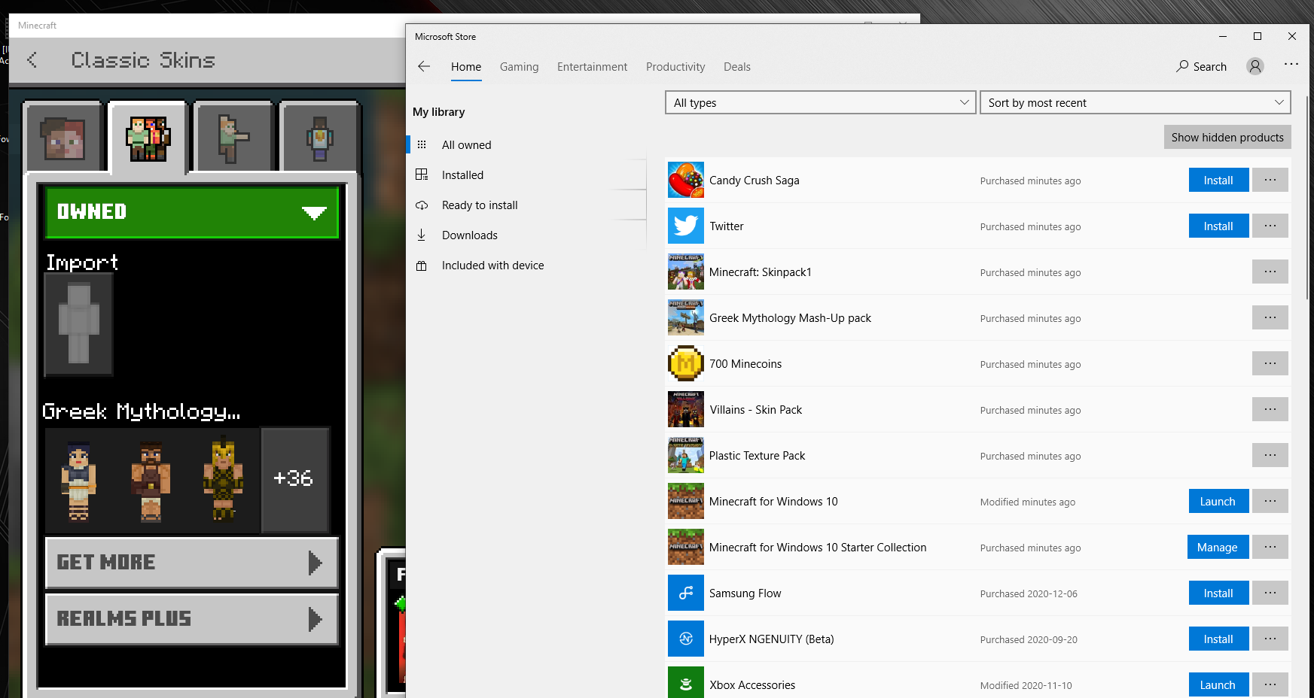The image size is (1314, 698).
Task: Open the Store more options ellipsis menu
Action: pos(1291,65)
